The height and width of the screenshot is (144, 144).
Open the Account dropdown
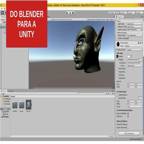click(x=123, y=13)
